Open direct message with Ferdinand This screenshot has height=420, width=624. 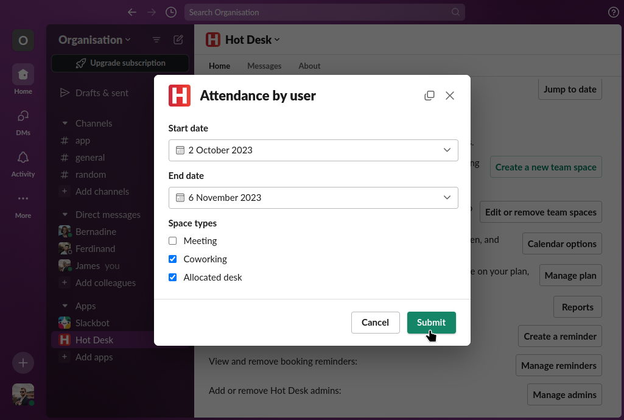click(95, 248)
